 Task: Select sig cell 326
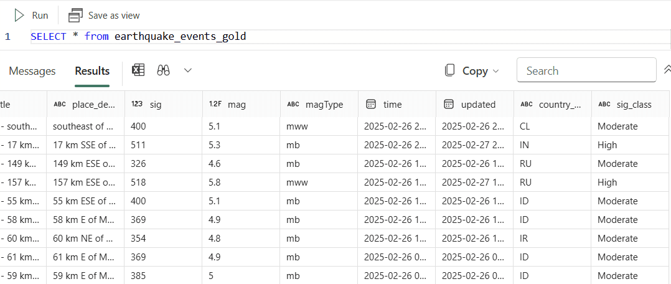pos(164,164)
